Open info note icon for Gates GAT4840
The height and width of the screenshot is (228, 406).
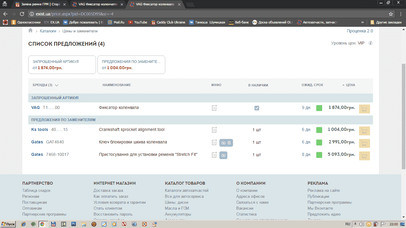(214, 142)
